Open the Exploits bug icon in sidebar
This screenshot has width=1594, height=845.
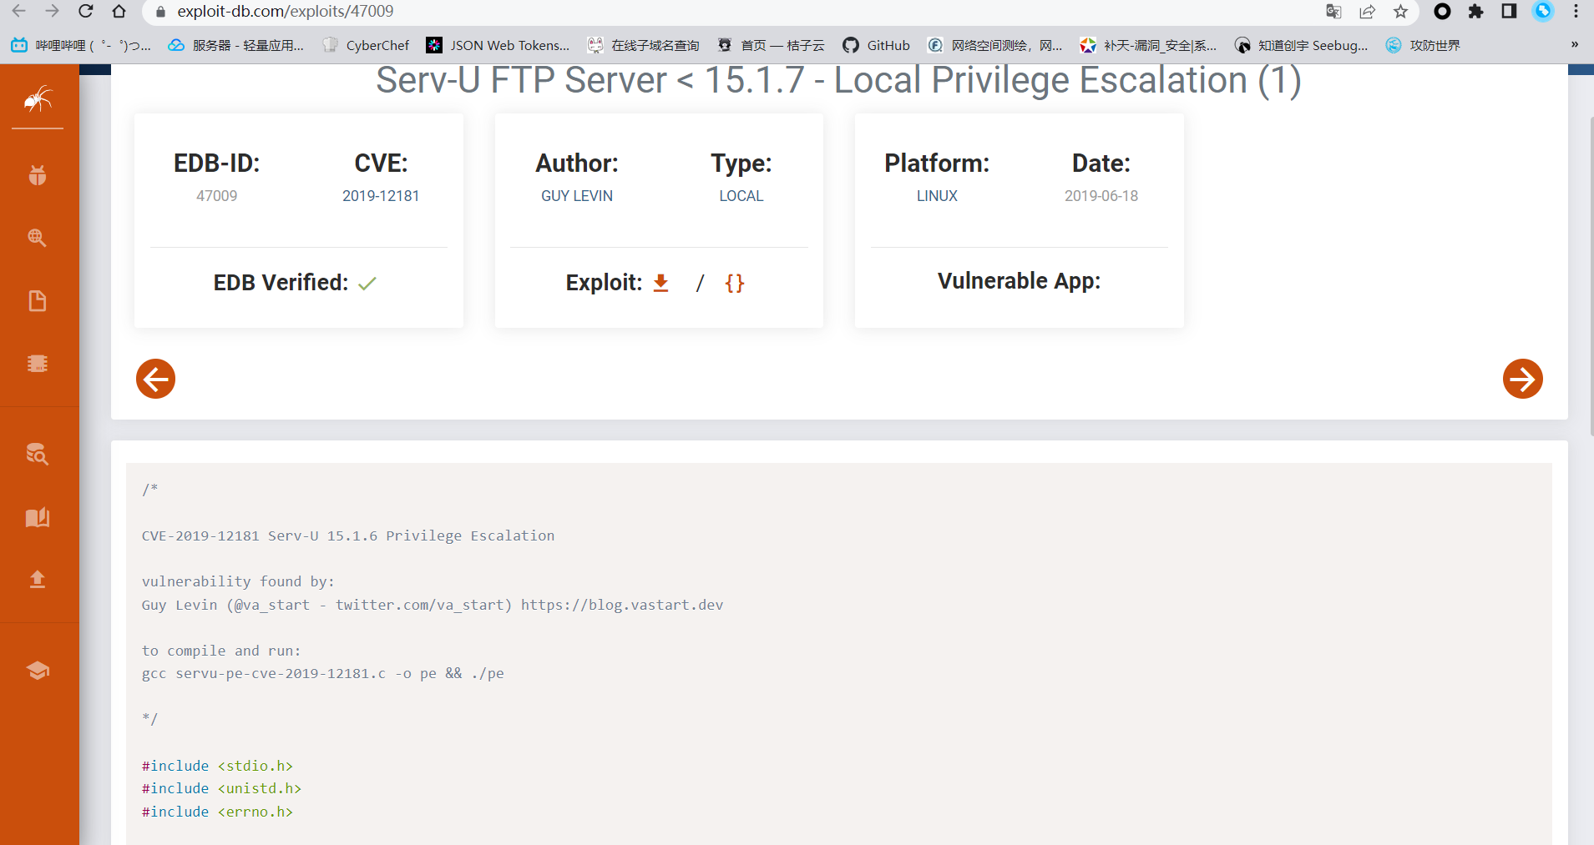click(38, 175)
